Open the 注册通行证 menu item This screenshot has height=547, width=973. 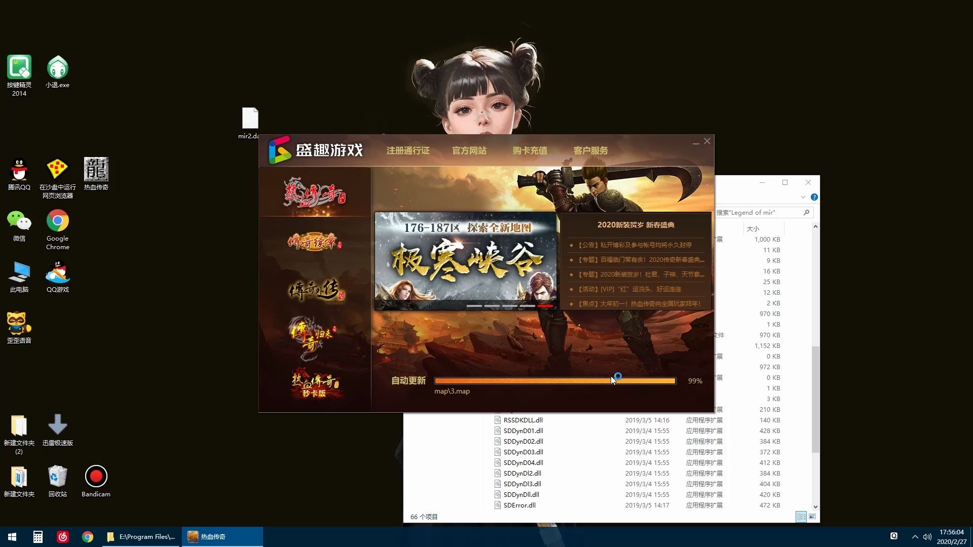[x=408, y=150]
